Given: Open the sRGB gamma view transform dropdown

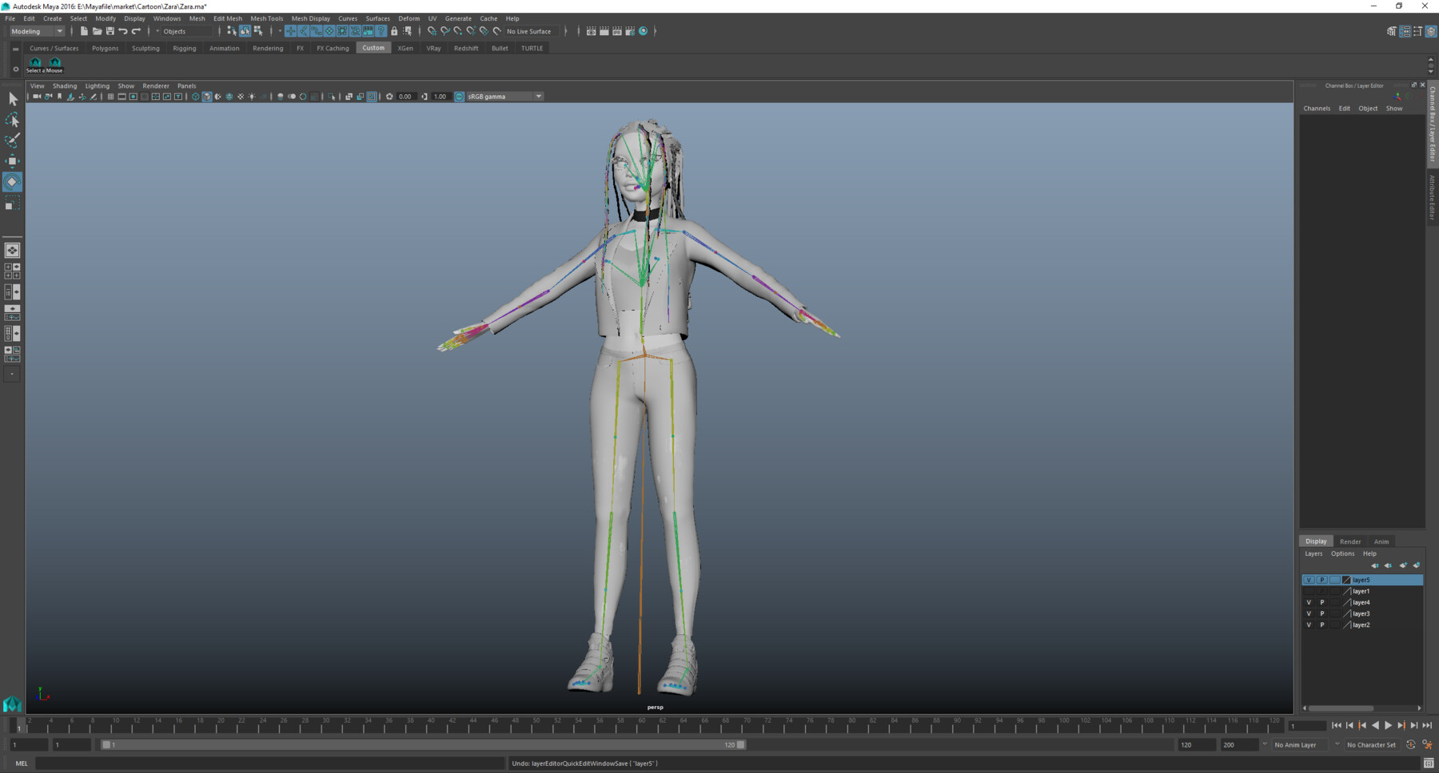Looking at the screenshot, I should point(504,97).
